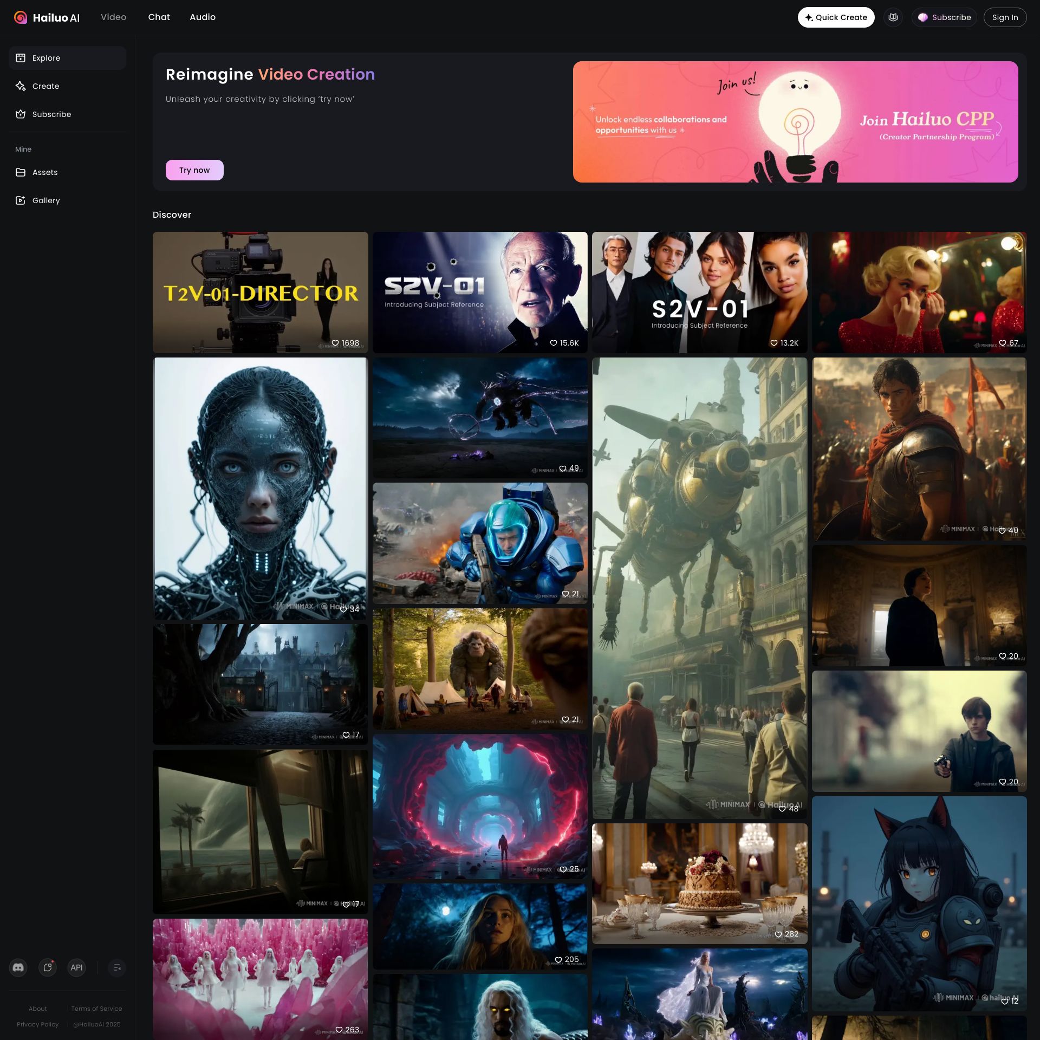
Task: Click the header Subscribe button
Action: (x=944, y=17)
